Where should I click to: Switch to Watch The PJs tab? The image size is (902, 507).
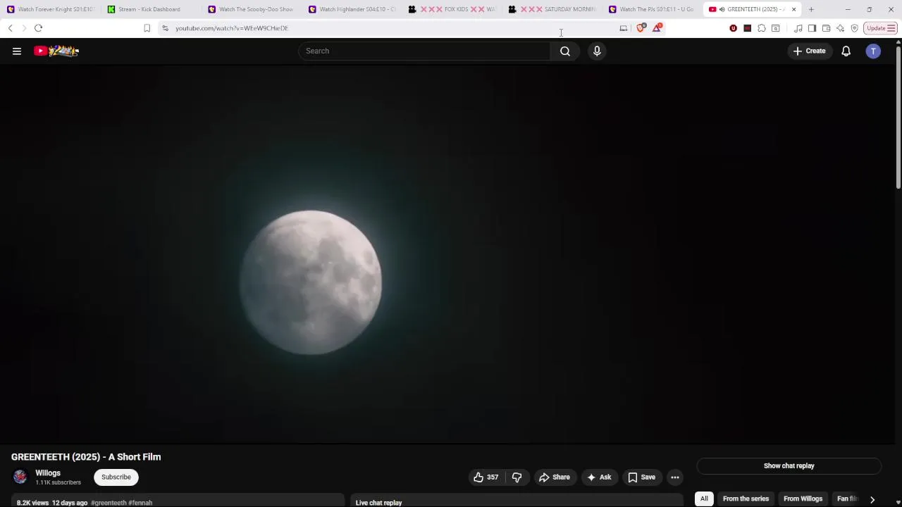coord(653,9)
